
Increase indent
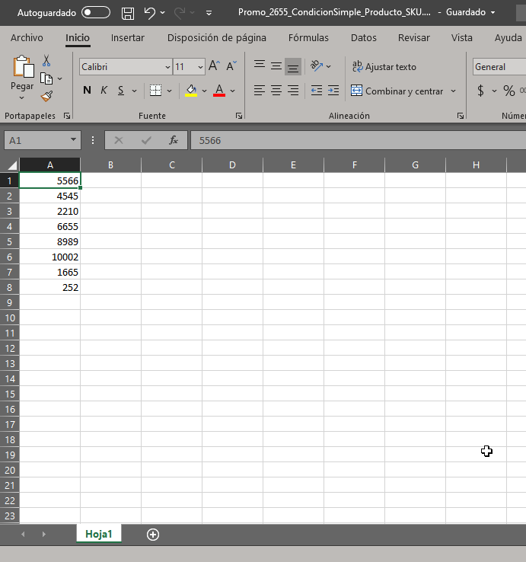pos(333,91)
